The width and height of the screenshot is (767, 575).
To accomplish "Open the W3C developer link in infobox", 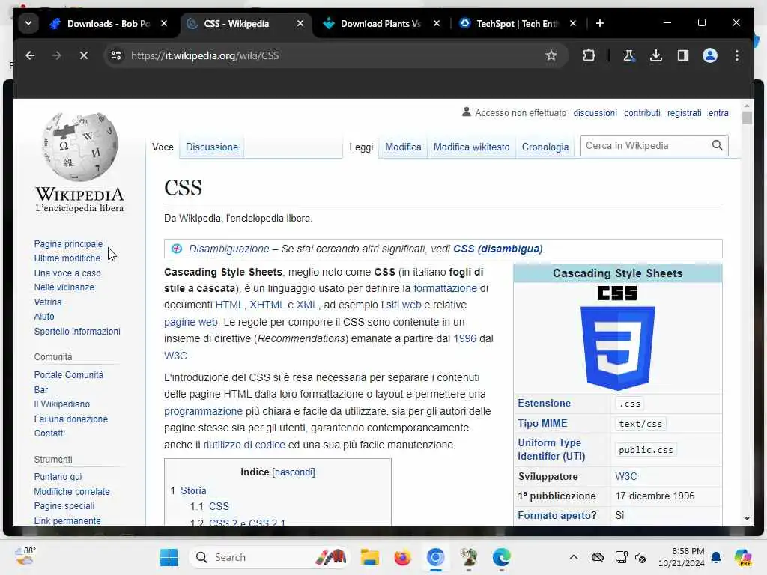I will [x=626, y=476].
